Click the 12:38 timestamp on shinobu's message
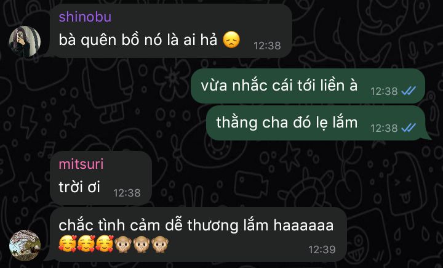 coord(267,46)
